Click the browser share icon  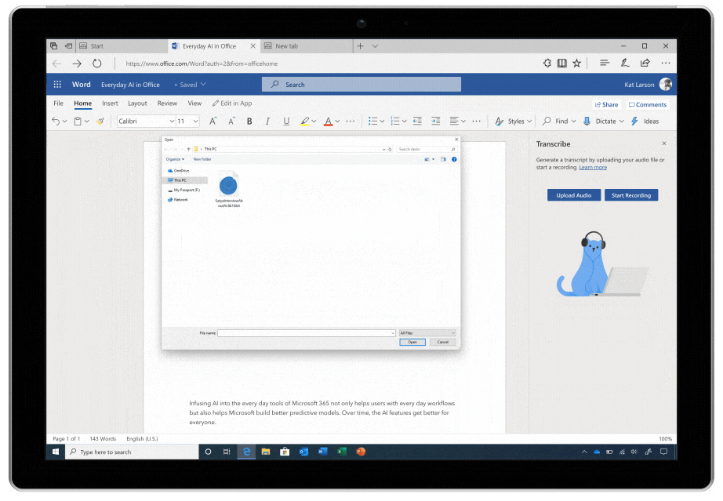(645, 64)
